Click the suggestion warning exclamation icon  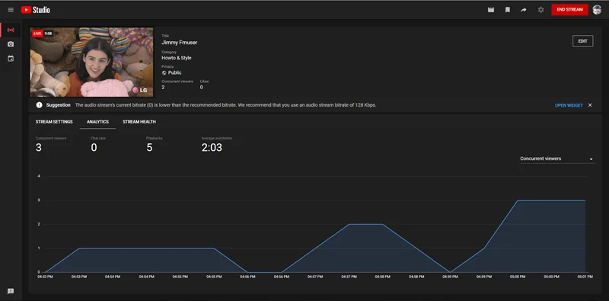[x=40, y=105]
